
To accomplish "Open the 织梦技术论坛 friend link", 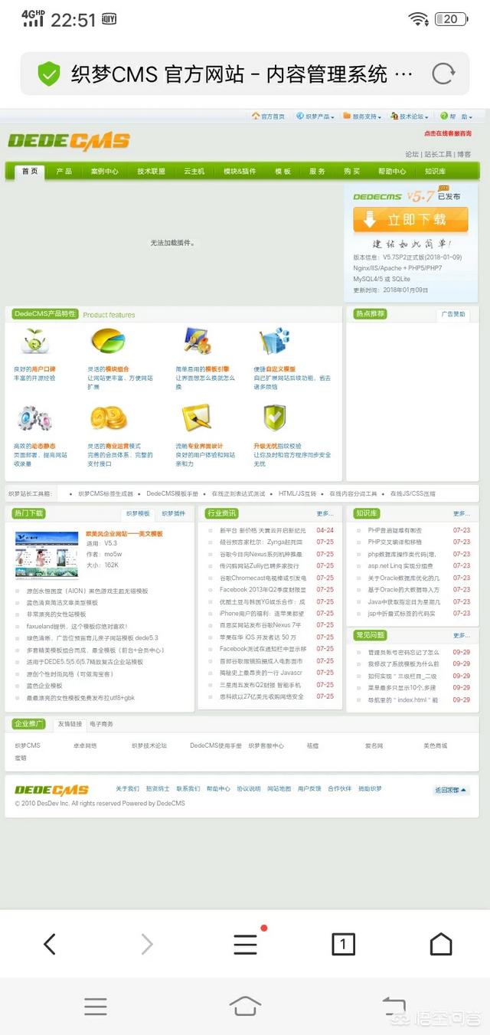I will click(x=149, y=745).
